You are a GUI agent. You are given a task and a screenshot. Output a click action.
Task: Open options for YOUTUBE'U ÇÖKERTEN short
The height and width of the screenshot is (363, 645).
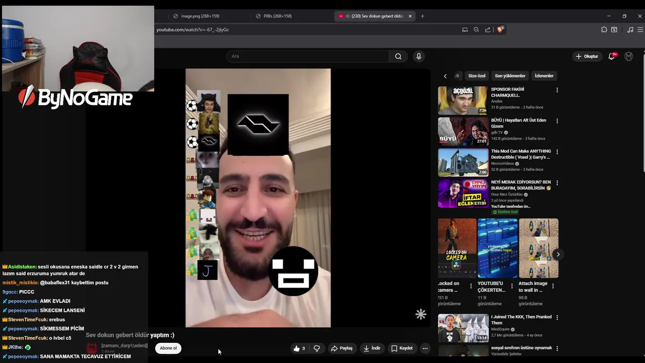click(512, 286)
